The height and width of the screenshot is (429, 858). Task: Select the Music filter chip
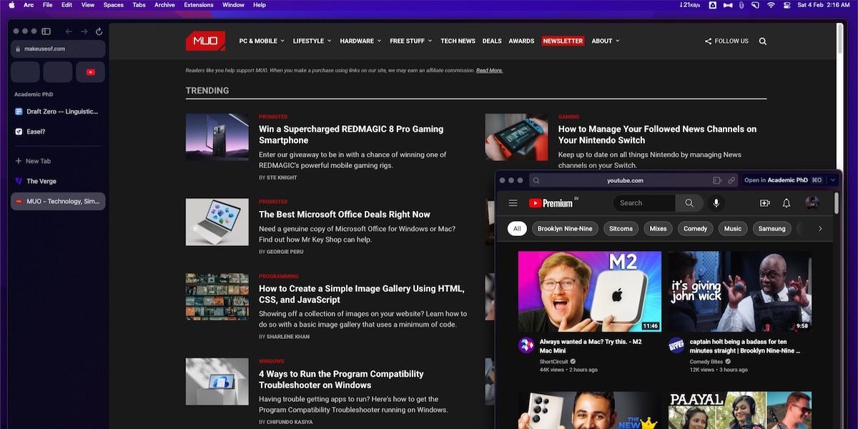[733, 229]
